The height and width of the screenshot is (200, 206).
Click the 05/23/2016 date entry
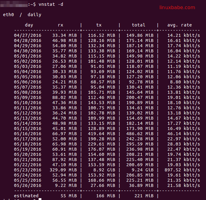click(27, 170)
